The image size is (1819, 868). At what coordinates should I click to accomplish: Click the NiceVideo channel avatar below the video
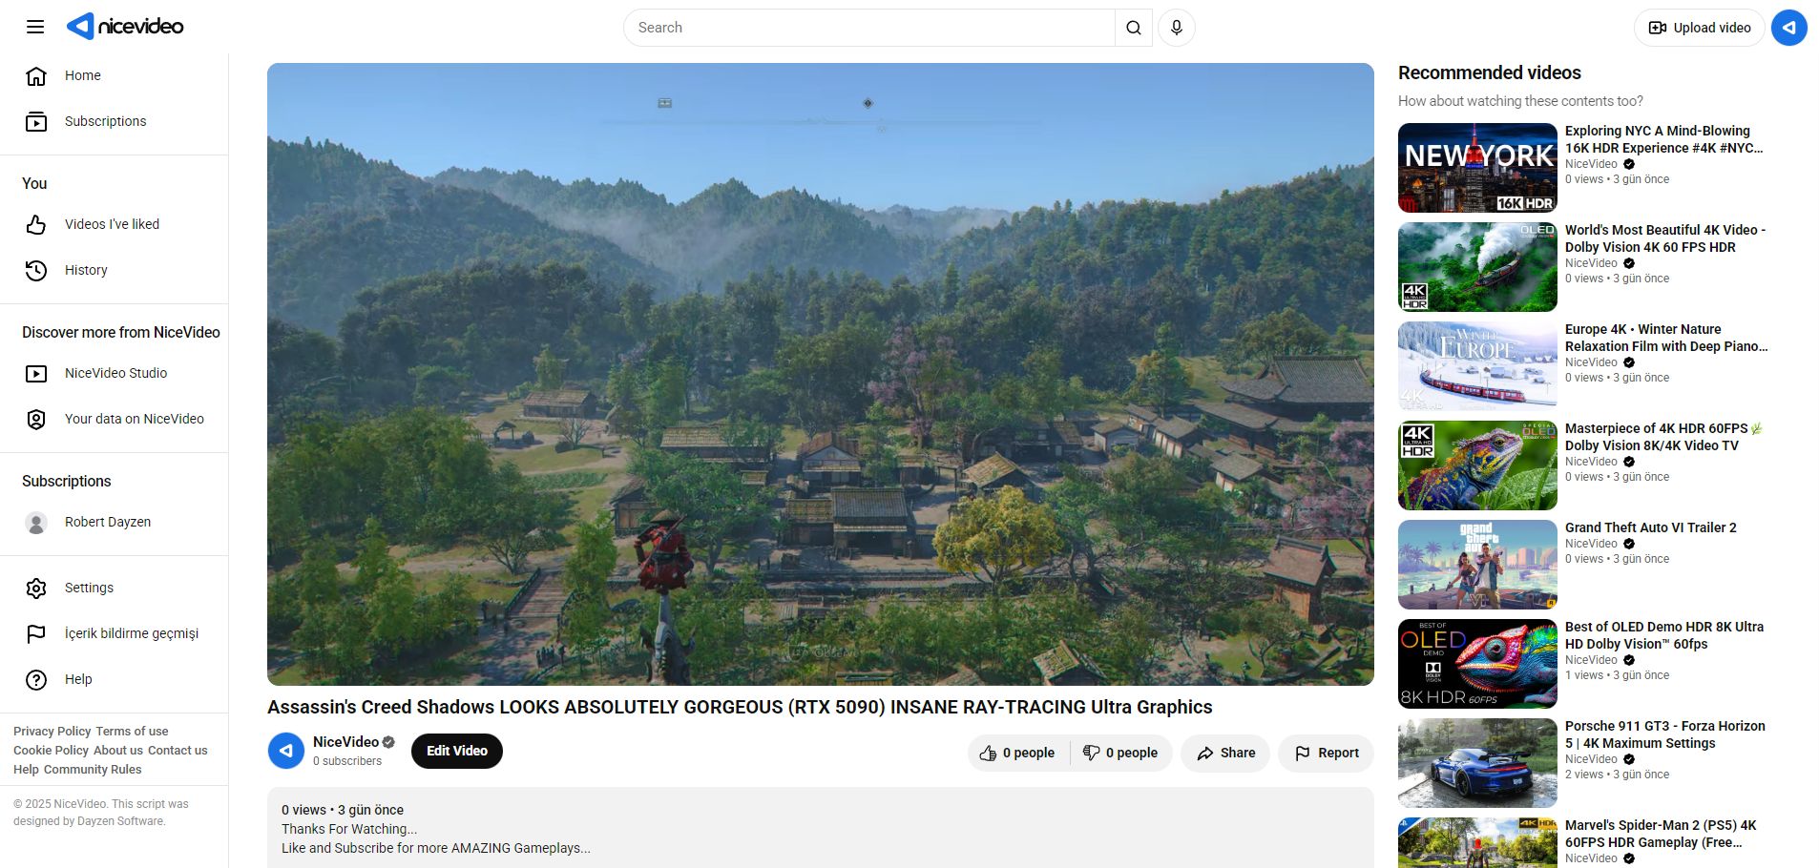click(285, 751)
